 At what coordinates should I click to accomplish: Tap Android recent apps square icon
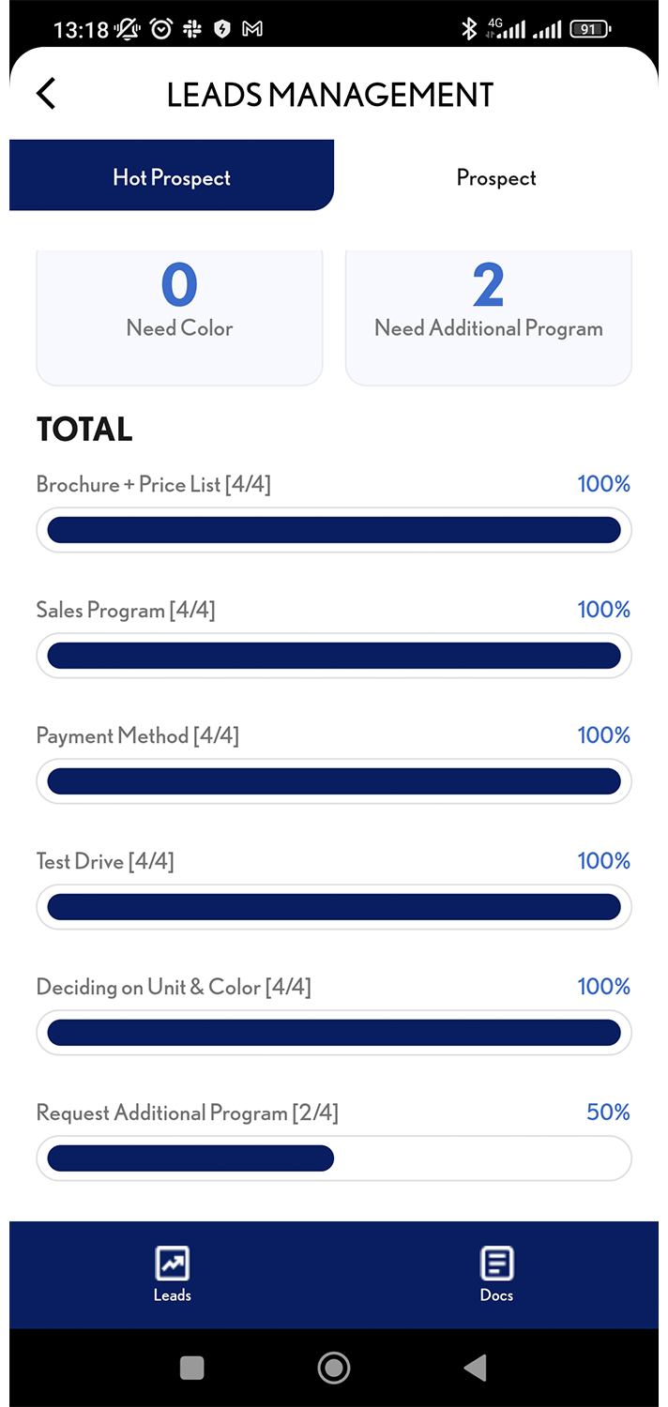coord(192,1368)
